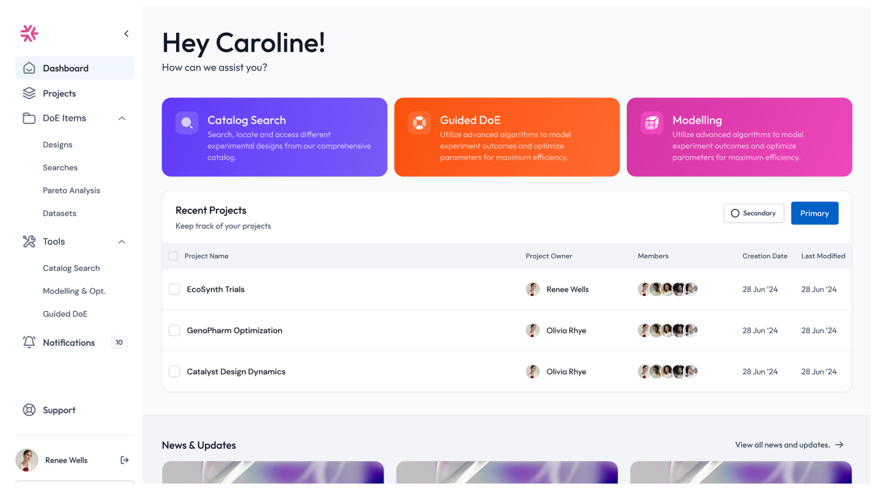The image size is (877, 490).
Task: Open Pareto Analysis in the sidebar
Action: [71, 191]
